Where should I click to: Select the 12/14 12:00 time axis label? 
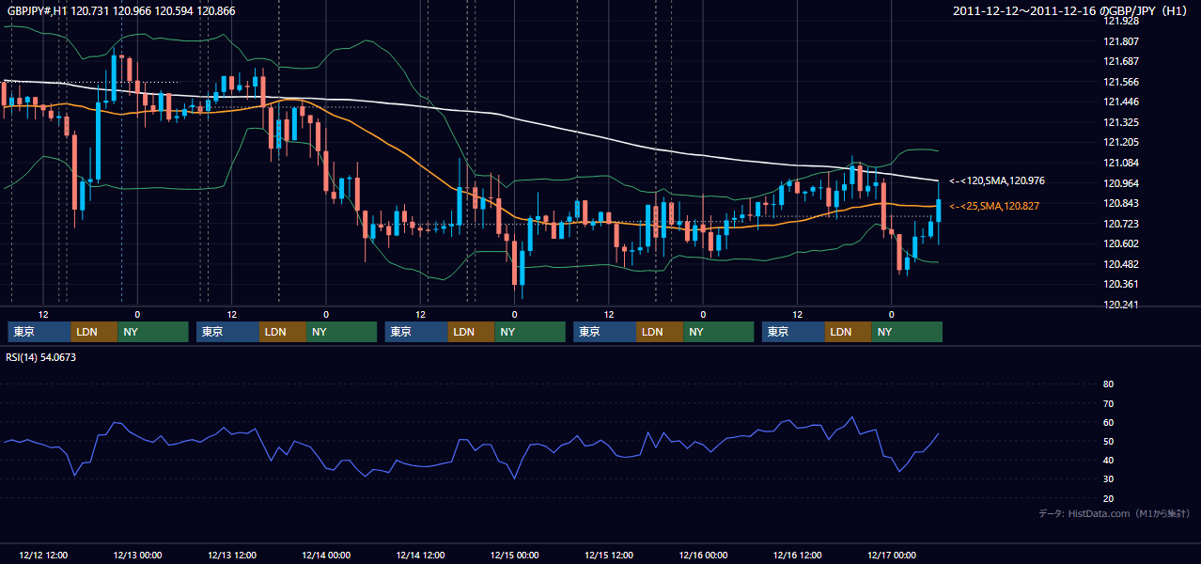421,555
